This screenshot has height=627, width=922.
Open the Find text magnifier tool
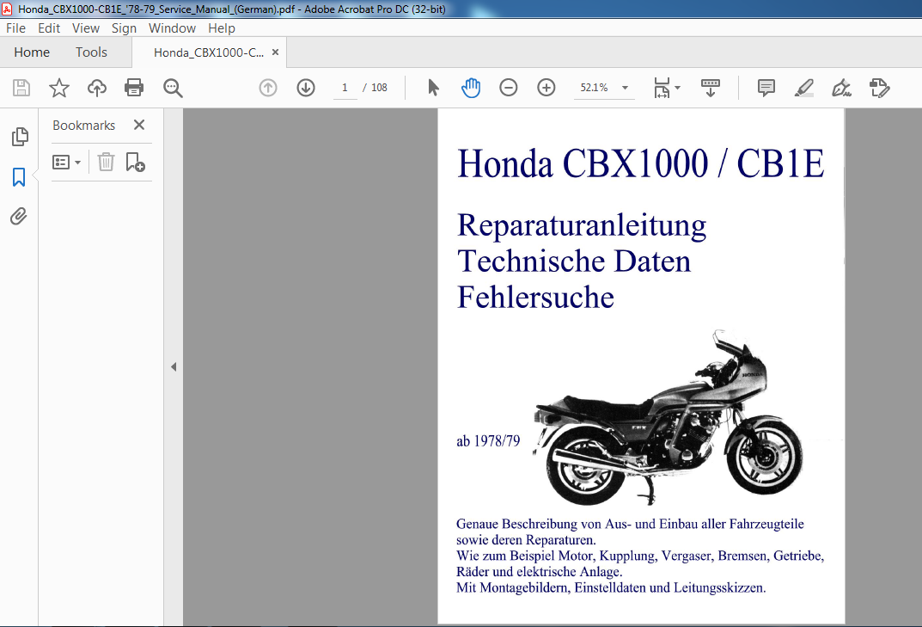click(173, 88)
